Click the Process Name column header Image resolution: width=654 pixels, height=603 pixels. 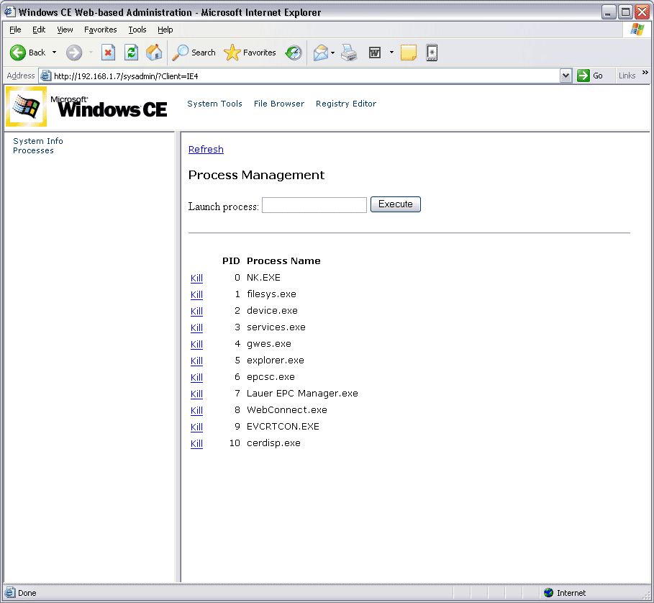(283, 261)
